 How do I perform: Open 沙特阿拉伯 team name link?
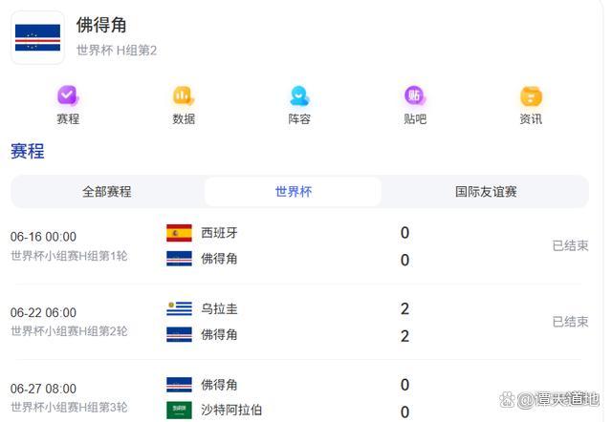coord(231,410)
